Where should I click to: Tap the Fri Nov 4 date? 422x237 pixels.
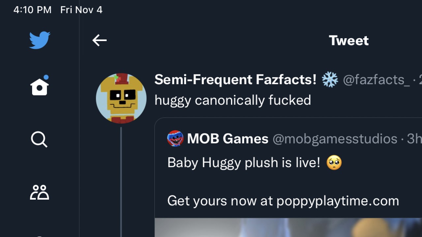[81, 10]
